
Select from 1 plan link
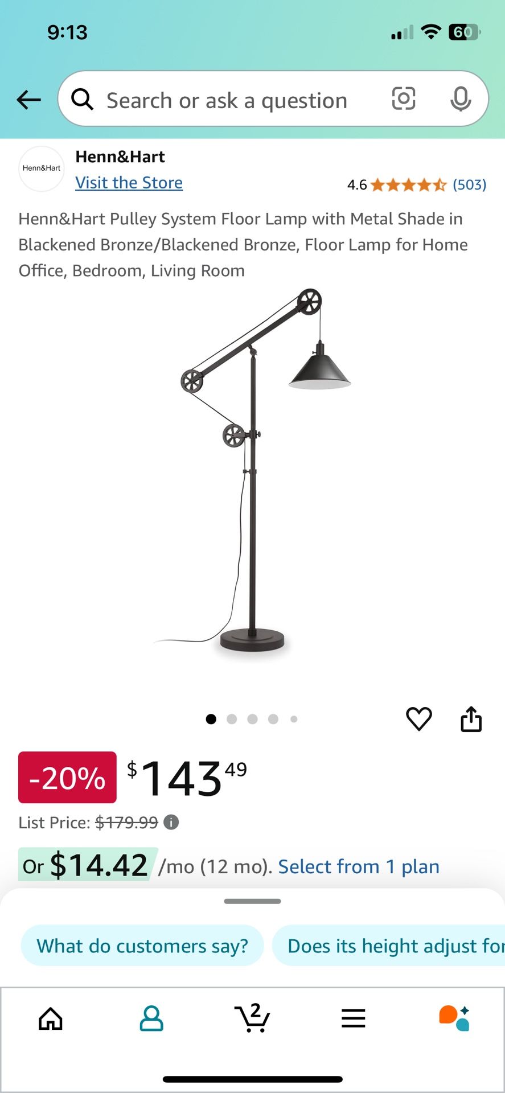(359, 866)
